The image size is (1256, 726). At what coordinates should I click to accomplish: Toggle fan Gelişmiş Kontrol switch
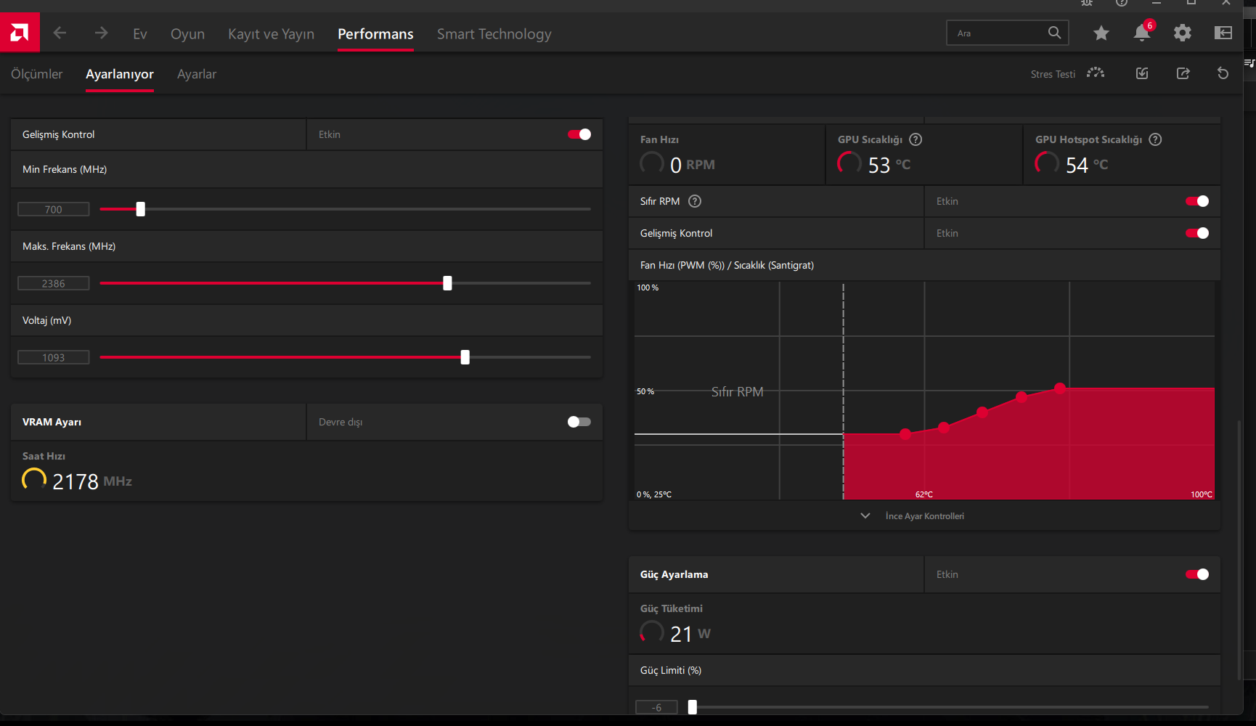click(1197, 233)
